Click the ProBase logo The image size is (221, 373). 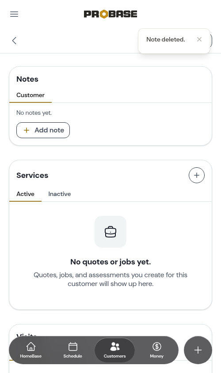pyautogui.click(x=110, y=14)
